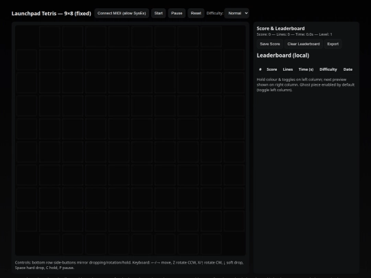Screen dimensions: 371x278
Task: Save the current score
Action: [270, 44]
